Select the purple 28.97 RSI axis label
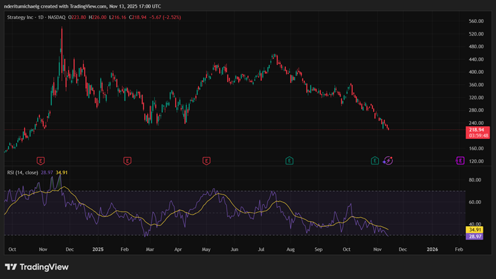Screen dimensions: 496x279 475,236
